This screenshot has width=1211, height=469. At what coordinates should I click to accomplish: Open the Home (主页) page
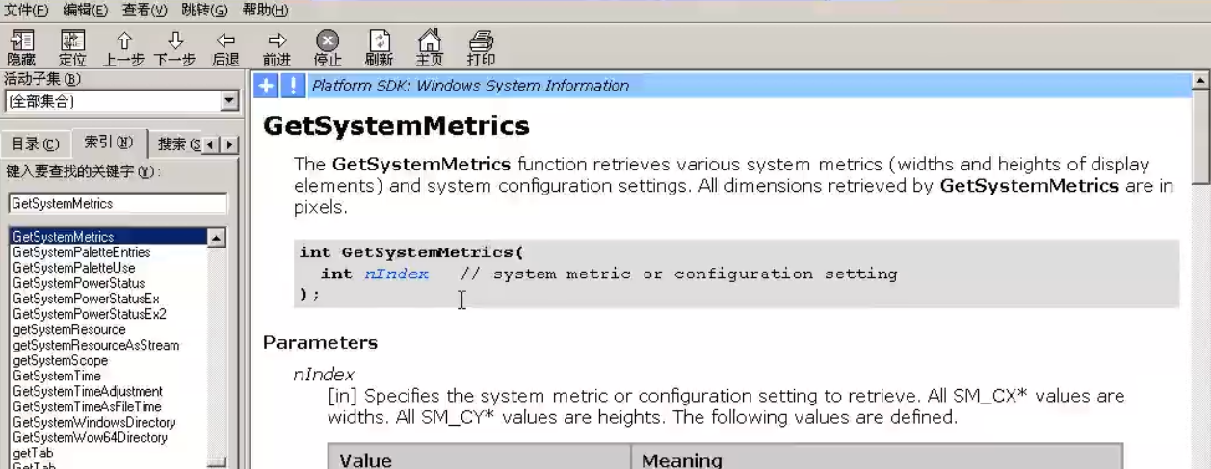coord(430,48)
